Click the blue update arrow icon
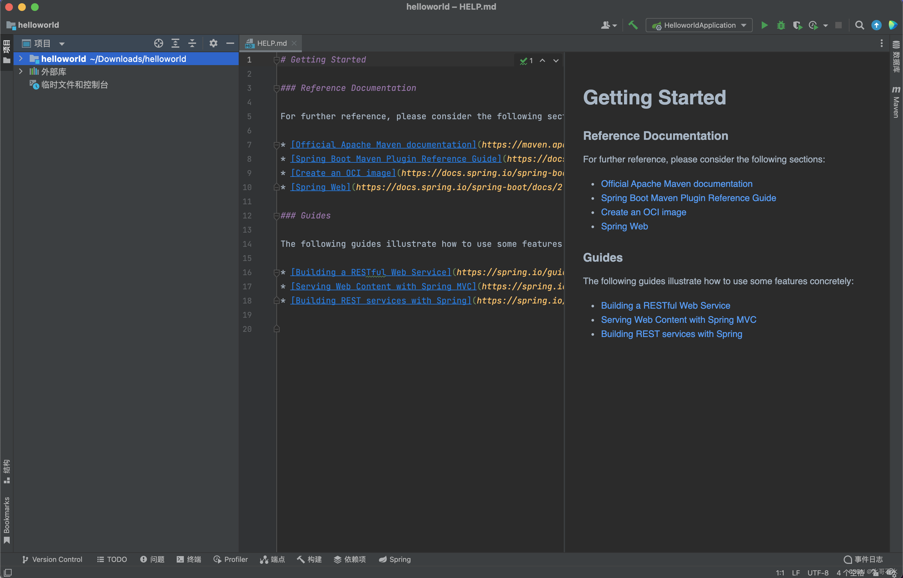Viewport: 903px width, 578px height. coord(876,25)
